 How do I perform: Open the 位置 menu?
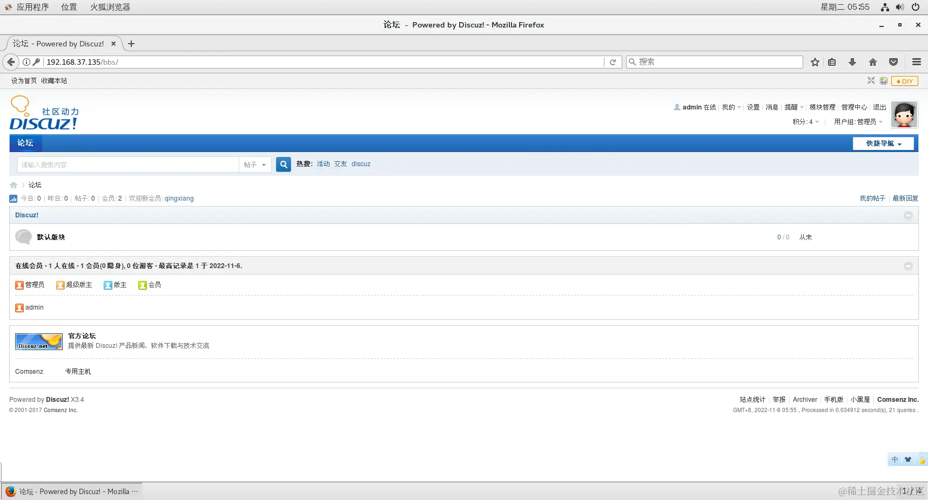69,7
